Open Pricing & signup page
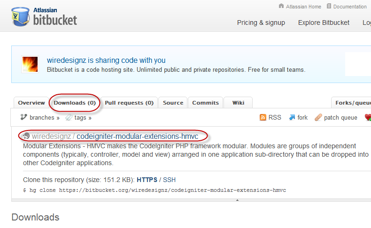This screenshot has width=371, height=228. point(261,23)
